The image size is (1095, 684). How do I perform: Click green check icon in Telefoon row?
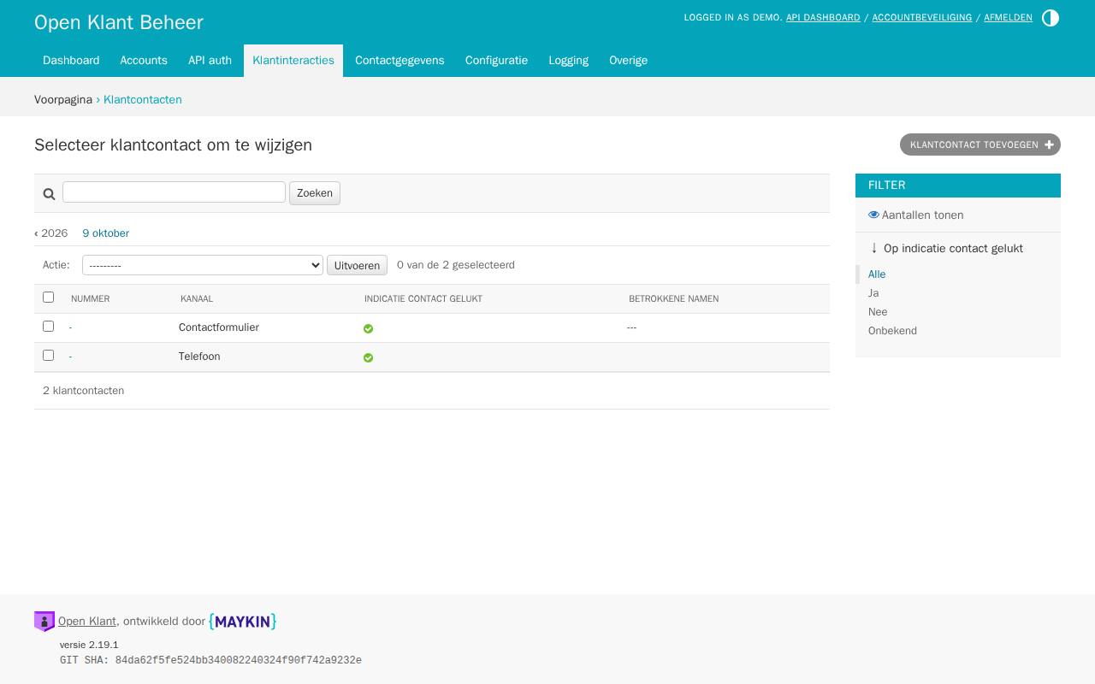368,357
